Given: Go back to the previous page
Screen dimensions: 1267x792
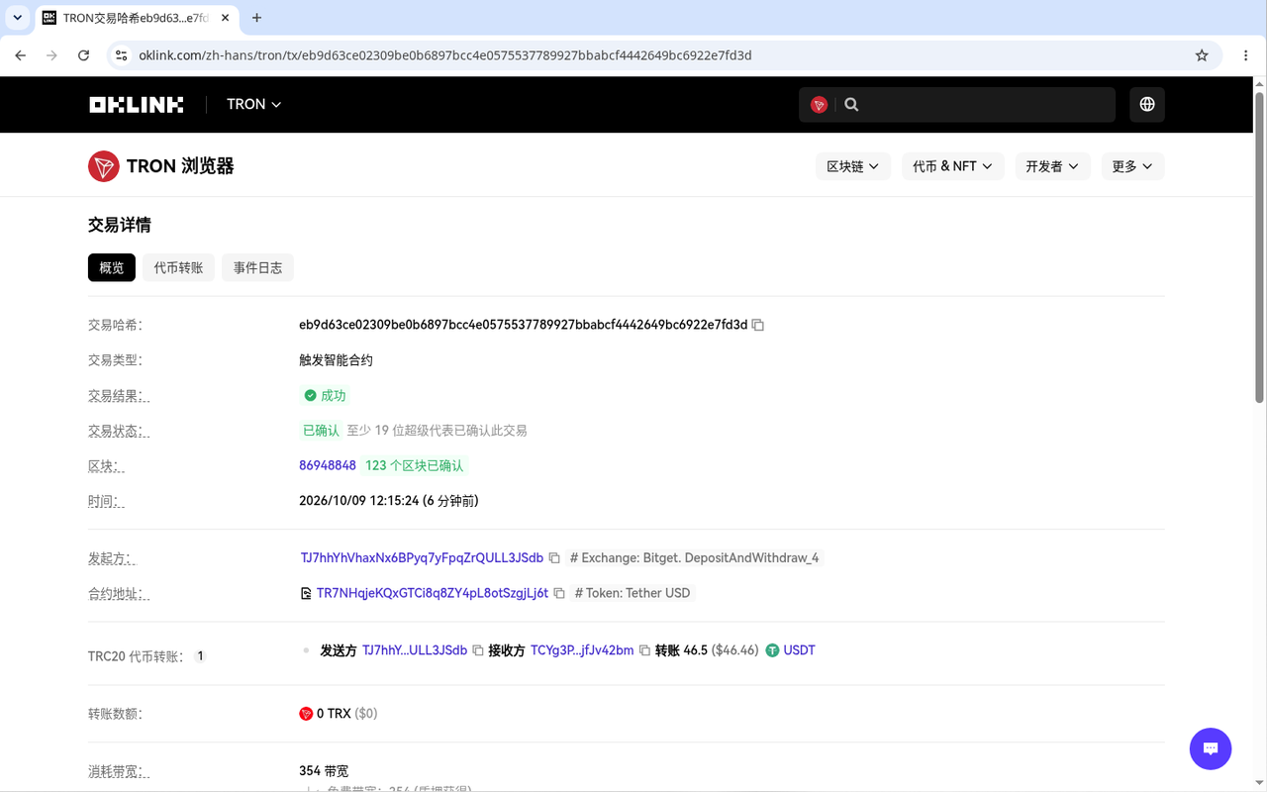Looking at the screenshot, I should (21, 55).
